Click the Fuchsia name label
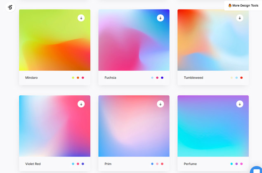Image resolution: width=262 pixels, height=173 pixels. tap(110, 78)
